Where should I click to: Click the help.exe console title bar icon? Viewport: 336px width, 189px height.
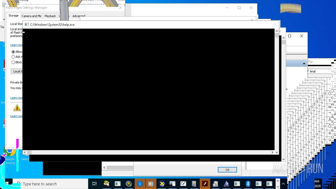tap(27, 24)
